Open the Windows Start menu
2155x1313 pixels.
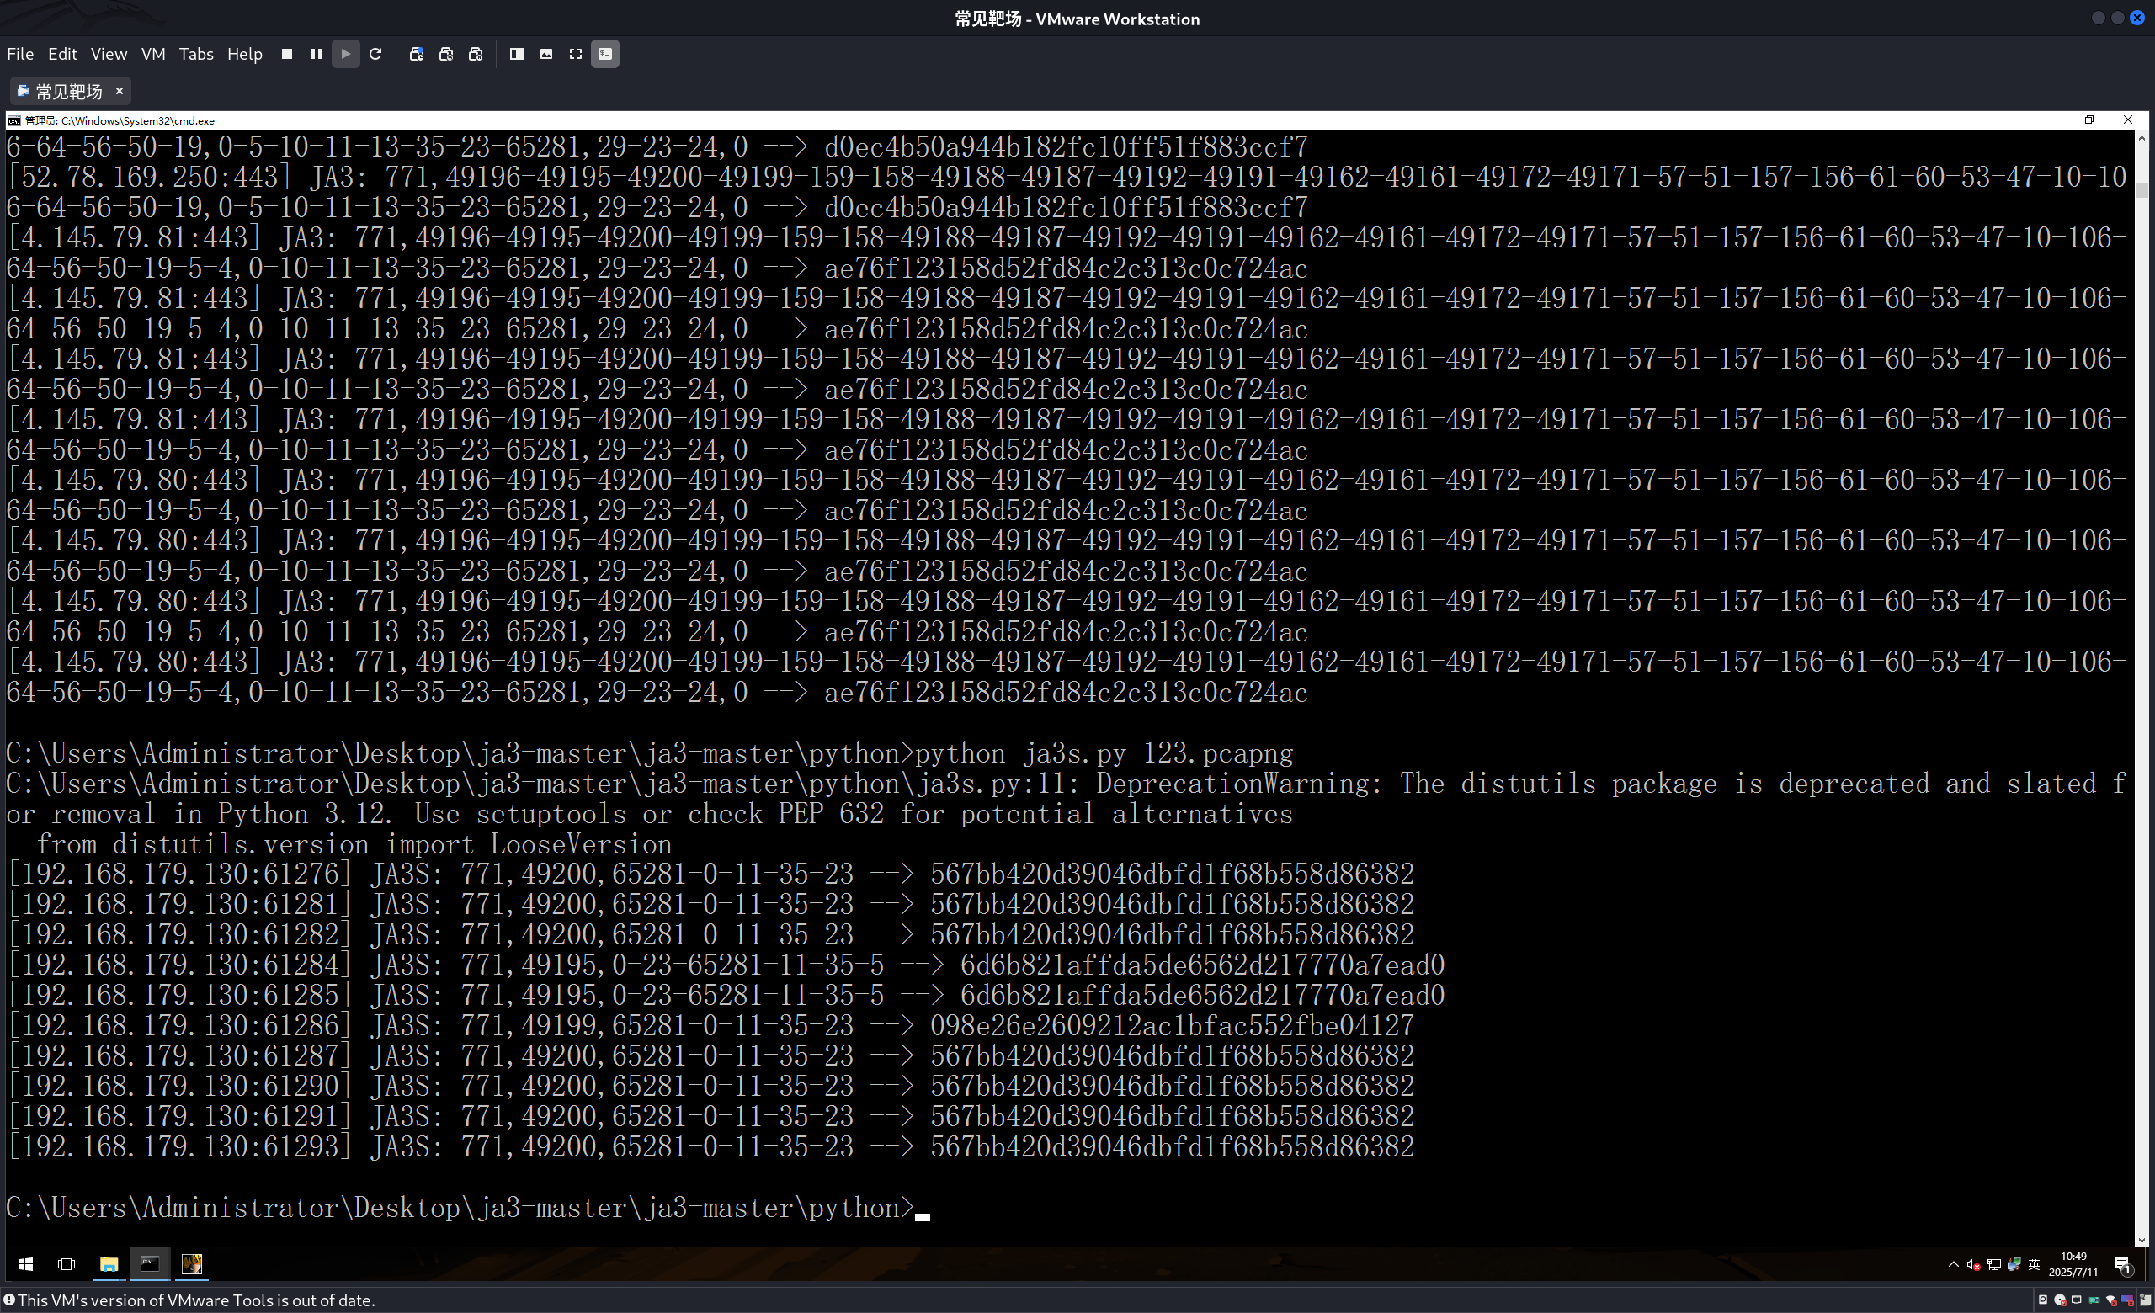pos(26,1264)
